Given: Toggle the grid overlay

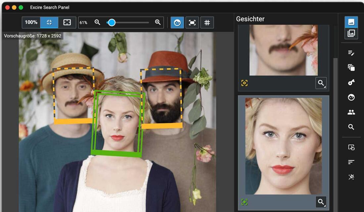Looking at the screenshot, I should [207, 22].
